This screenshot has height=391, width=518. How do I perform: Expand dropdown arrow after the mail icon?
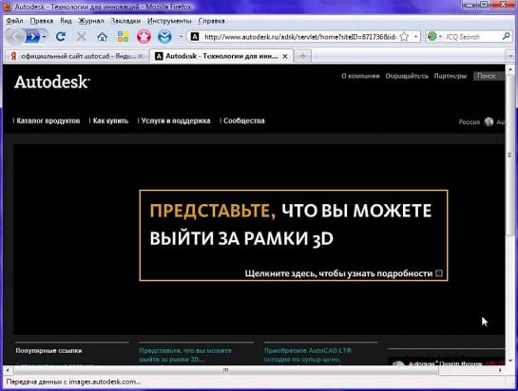(x=181, y=37)
